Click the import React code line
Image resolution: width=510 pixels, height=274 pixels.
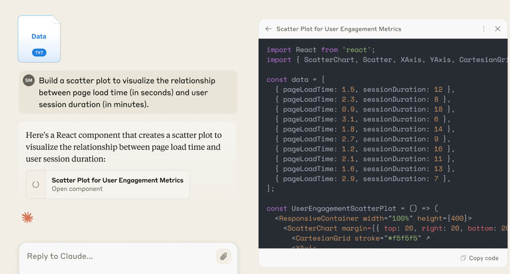[x=321, y=50]
